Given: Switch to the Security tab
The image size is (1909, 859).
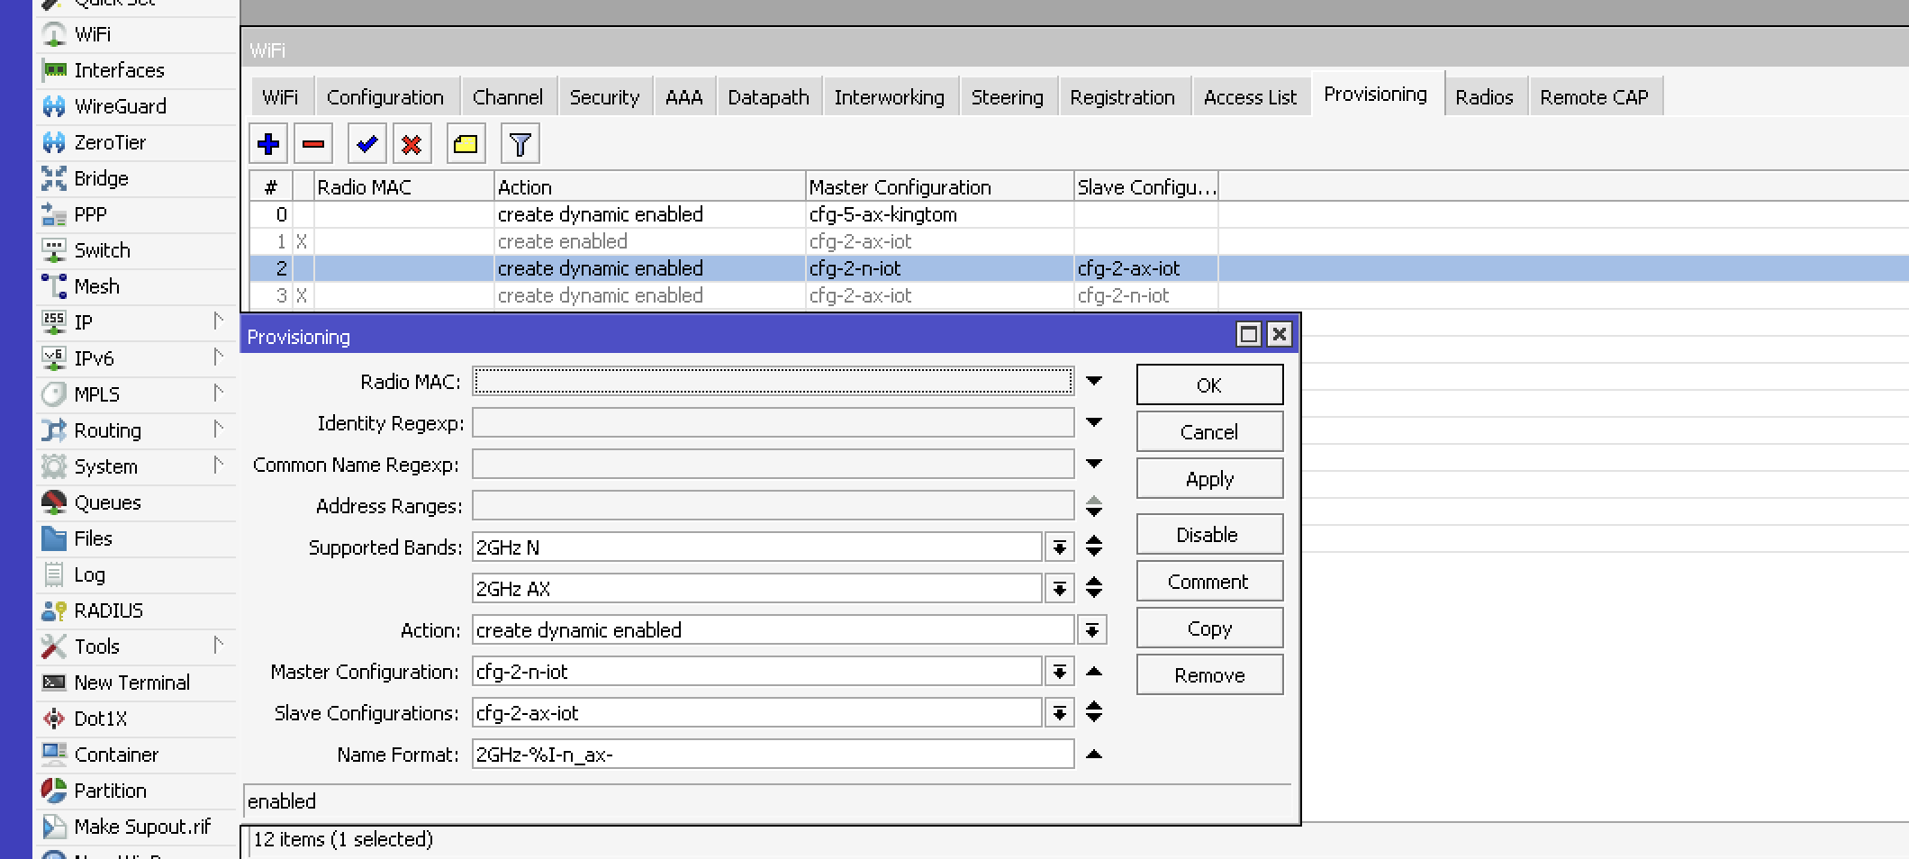Looking at the screenshot, I should [x=604, y=97].
